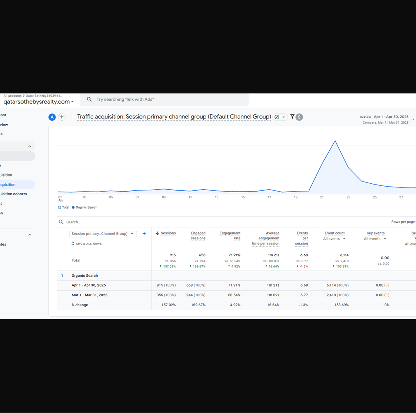This screenshot has height=413, width=416.
Task: Collapse the sidebar section above acquisition items
Action: coord(30,146)
